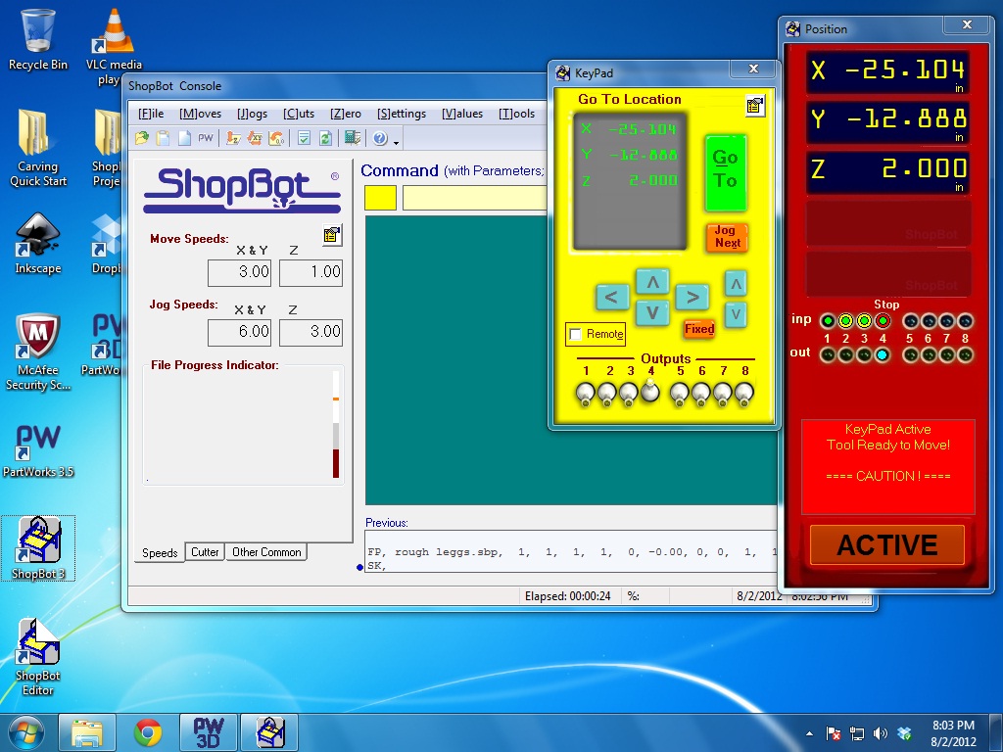
Task: Open the [S]ettings menu
Action: pyautogui.click(x=401, y=114)
